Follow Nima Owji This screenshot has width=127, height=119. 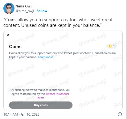tap(42, 11)
